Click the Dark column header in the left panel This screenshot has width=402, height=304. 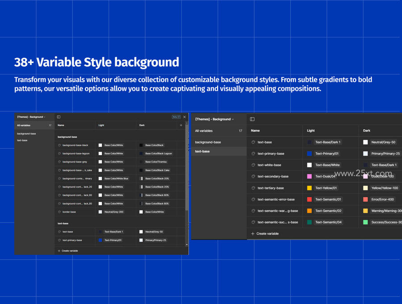pyautogui.click(x=142, y=125)
